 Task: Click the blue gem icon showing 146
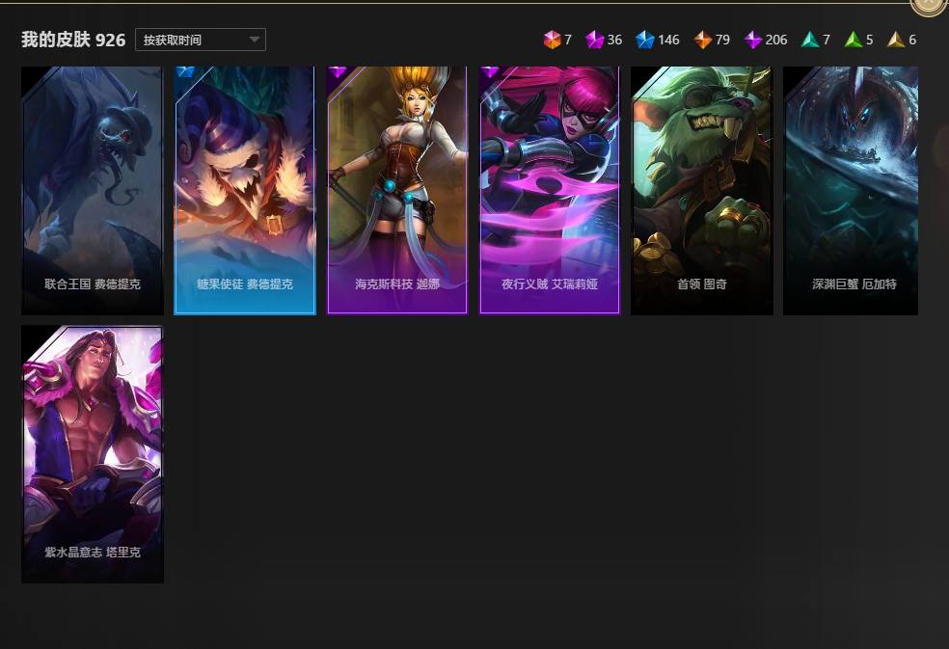point(644,40)
